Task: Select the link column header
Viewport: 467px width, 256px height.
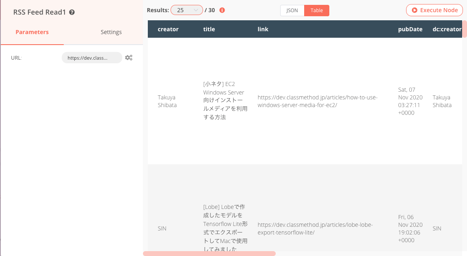Action: pos(263,29)
